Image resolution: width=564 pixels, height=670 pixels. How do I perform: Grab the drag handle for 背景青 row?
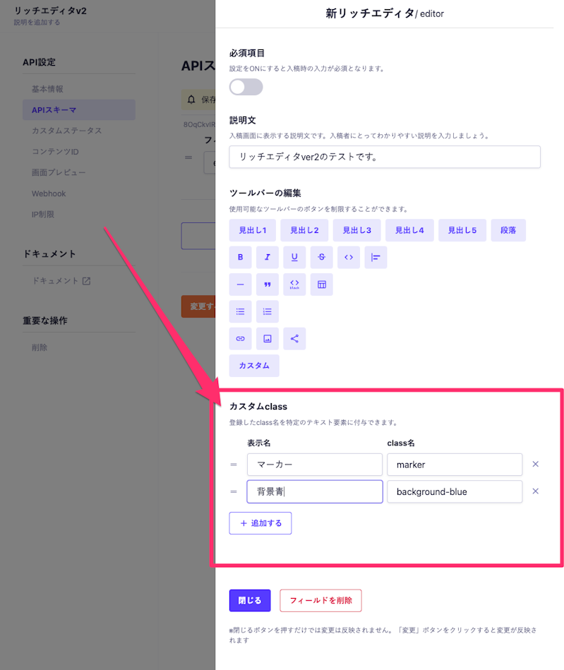pyautogui.click(x=234, y=492)
